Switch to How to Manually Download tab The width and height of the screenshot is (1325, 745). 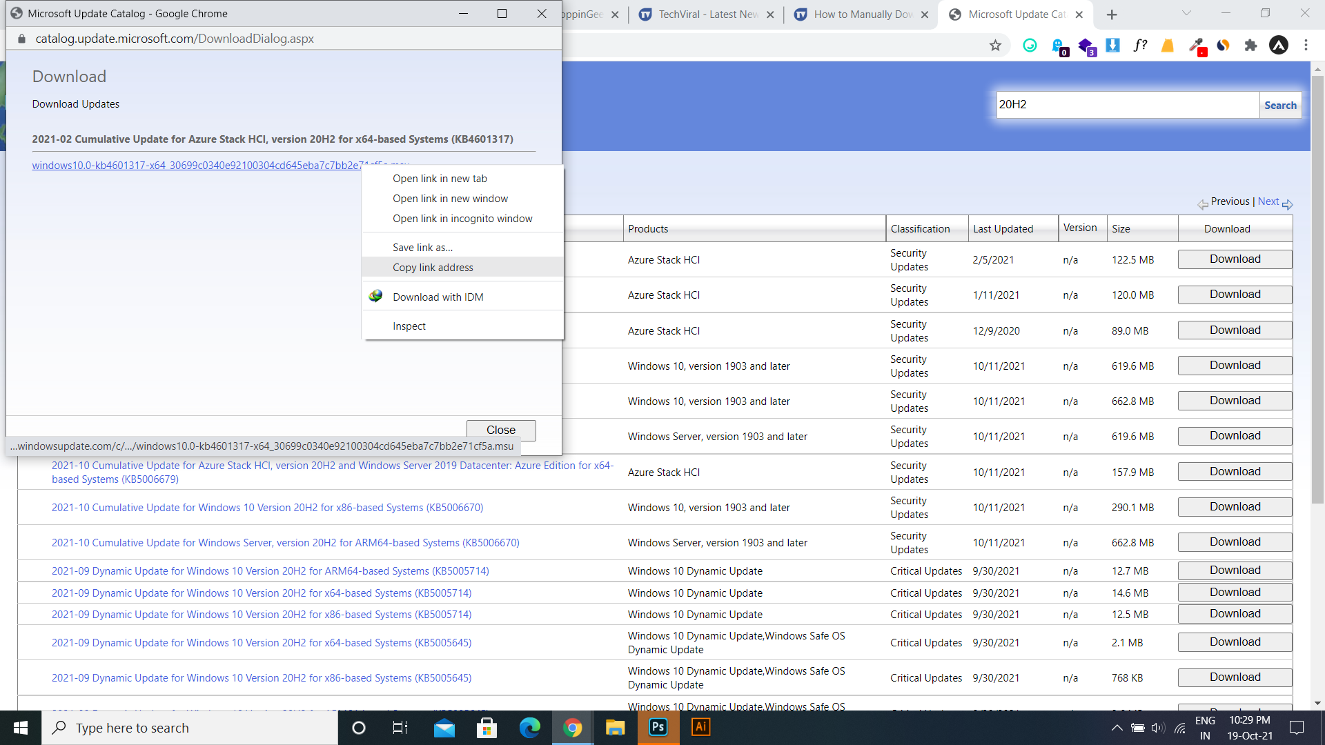tap(863, 14)
